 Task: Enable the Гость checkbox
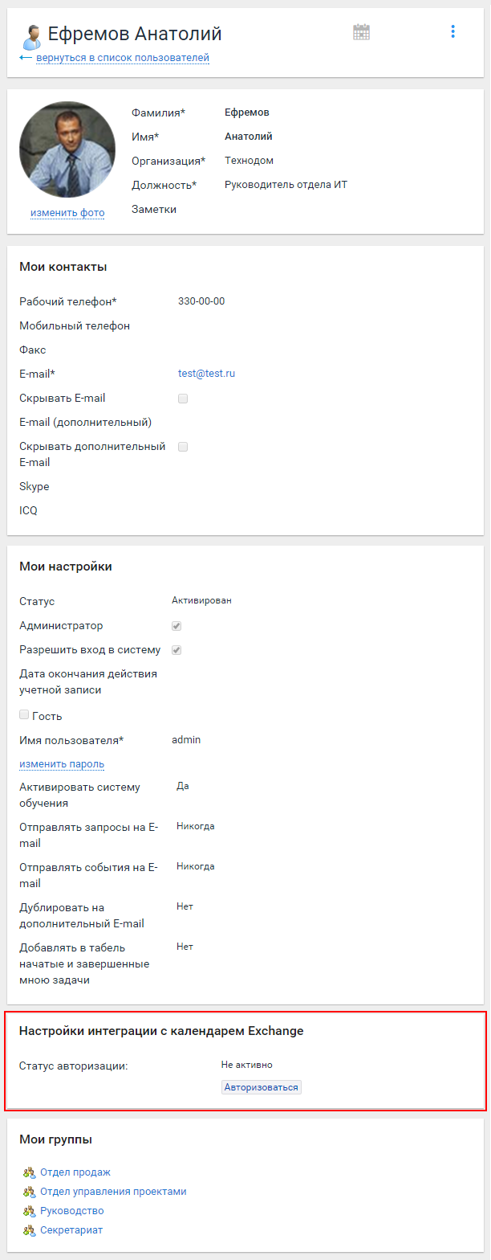(x=24, y=714)
